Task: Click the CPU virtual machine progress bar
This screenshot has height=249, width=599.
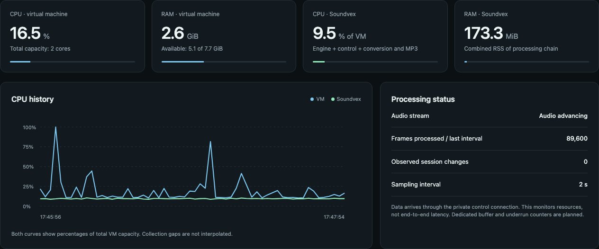Action: [x=73, y=62]
